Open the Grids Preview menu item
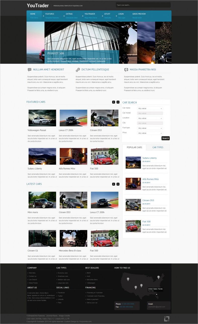Viewport: 198px width, 324px height. tap(139, 16)
